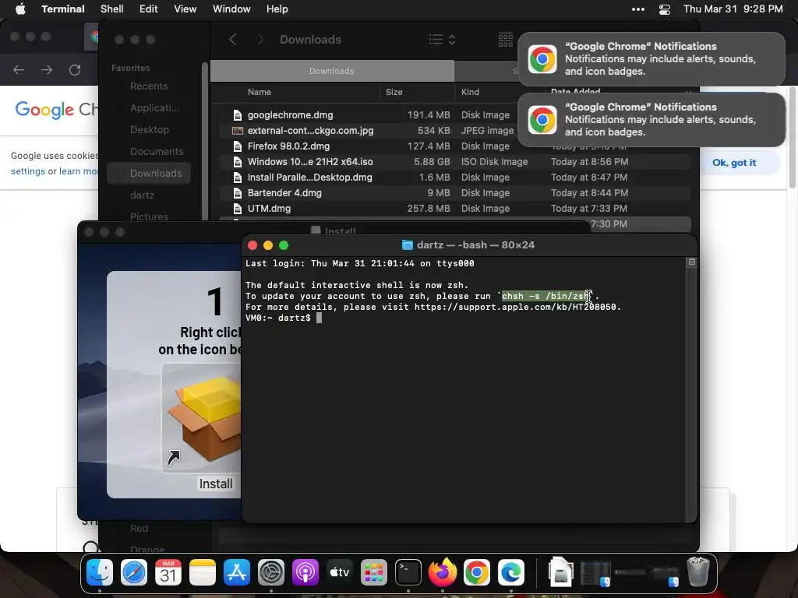Screen dimensions: 798x598
Task: Open the View menu
Action: 185,9
